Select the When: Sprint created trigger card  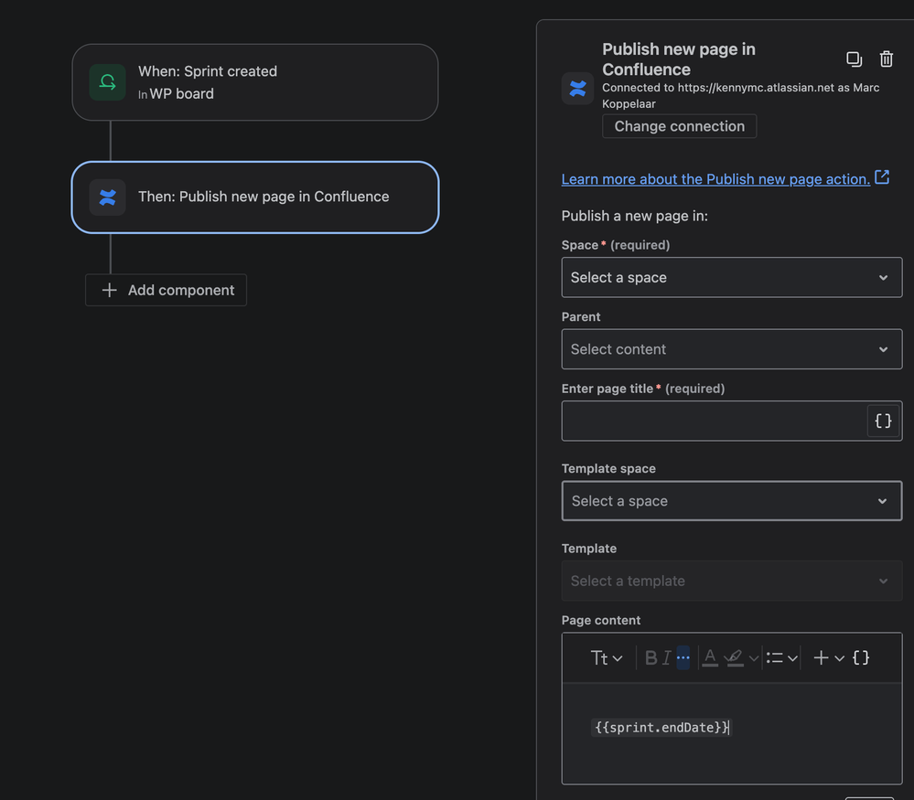coord(255,82)
